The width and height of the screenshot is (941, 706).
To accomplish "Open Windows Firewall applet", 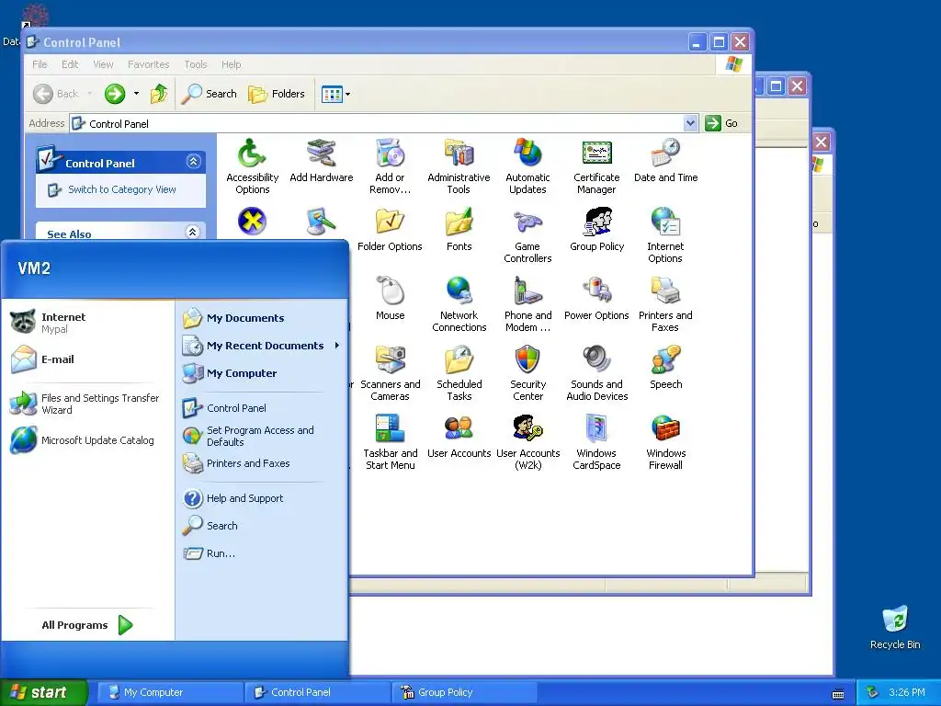I will [x=665, y=442].
